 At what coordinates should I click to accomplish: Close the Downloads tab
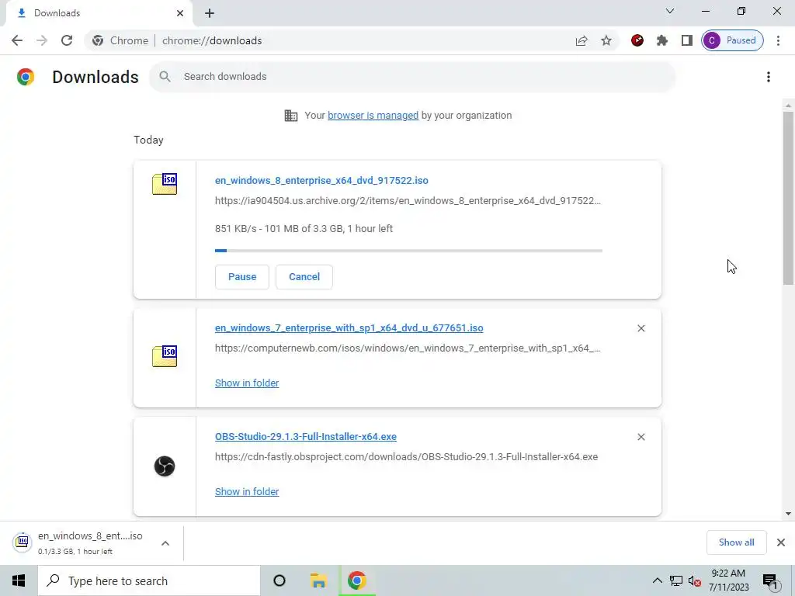pos(180,13)
